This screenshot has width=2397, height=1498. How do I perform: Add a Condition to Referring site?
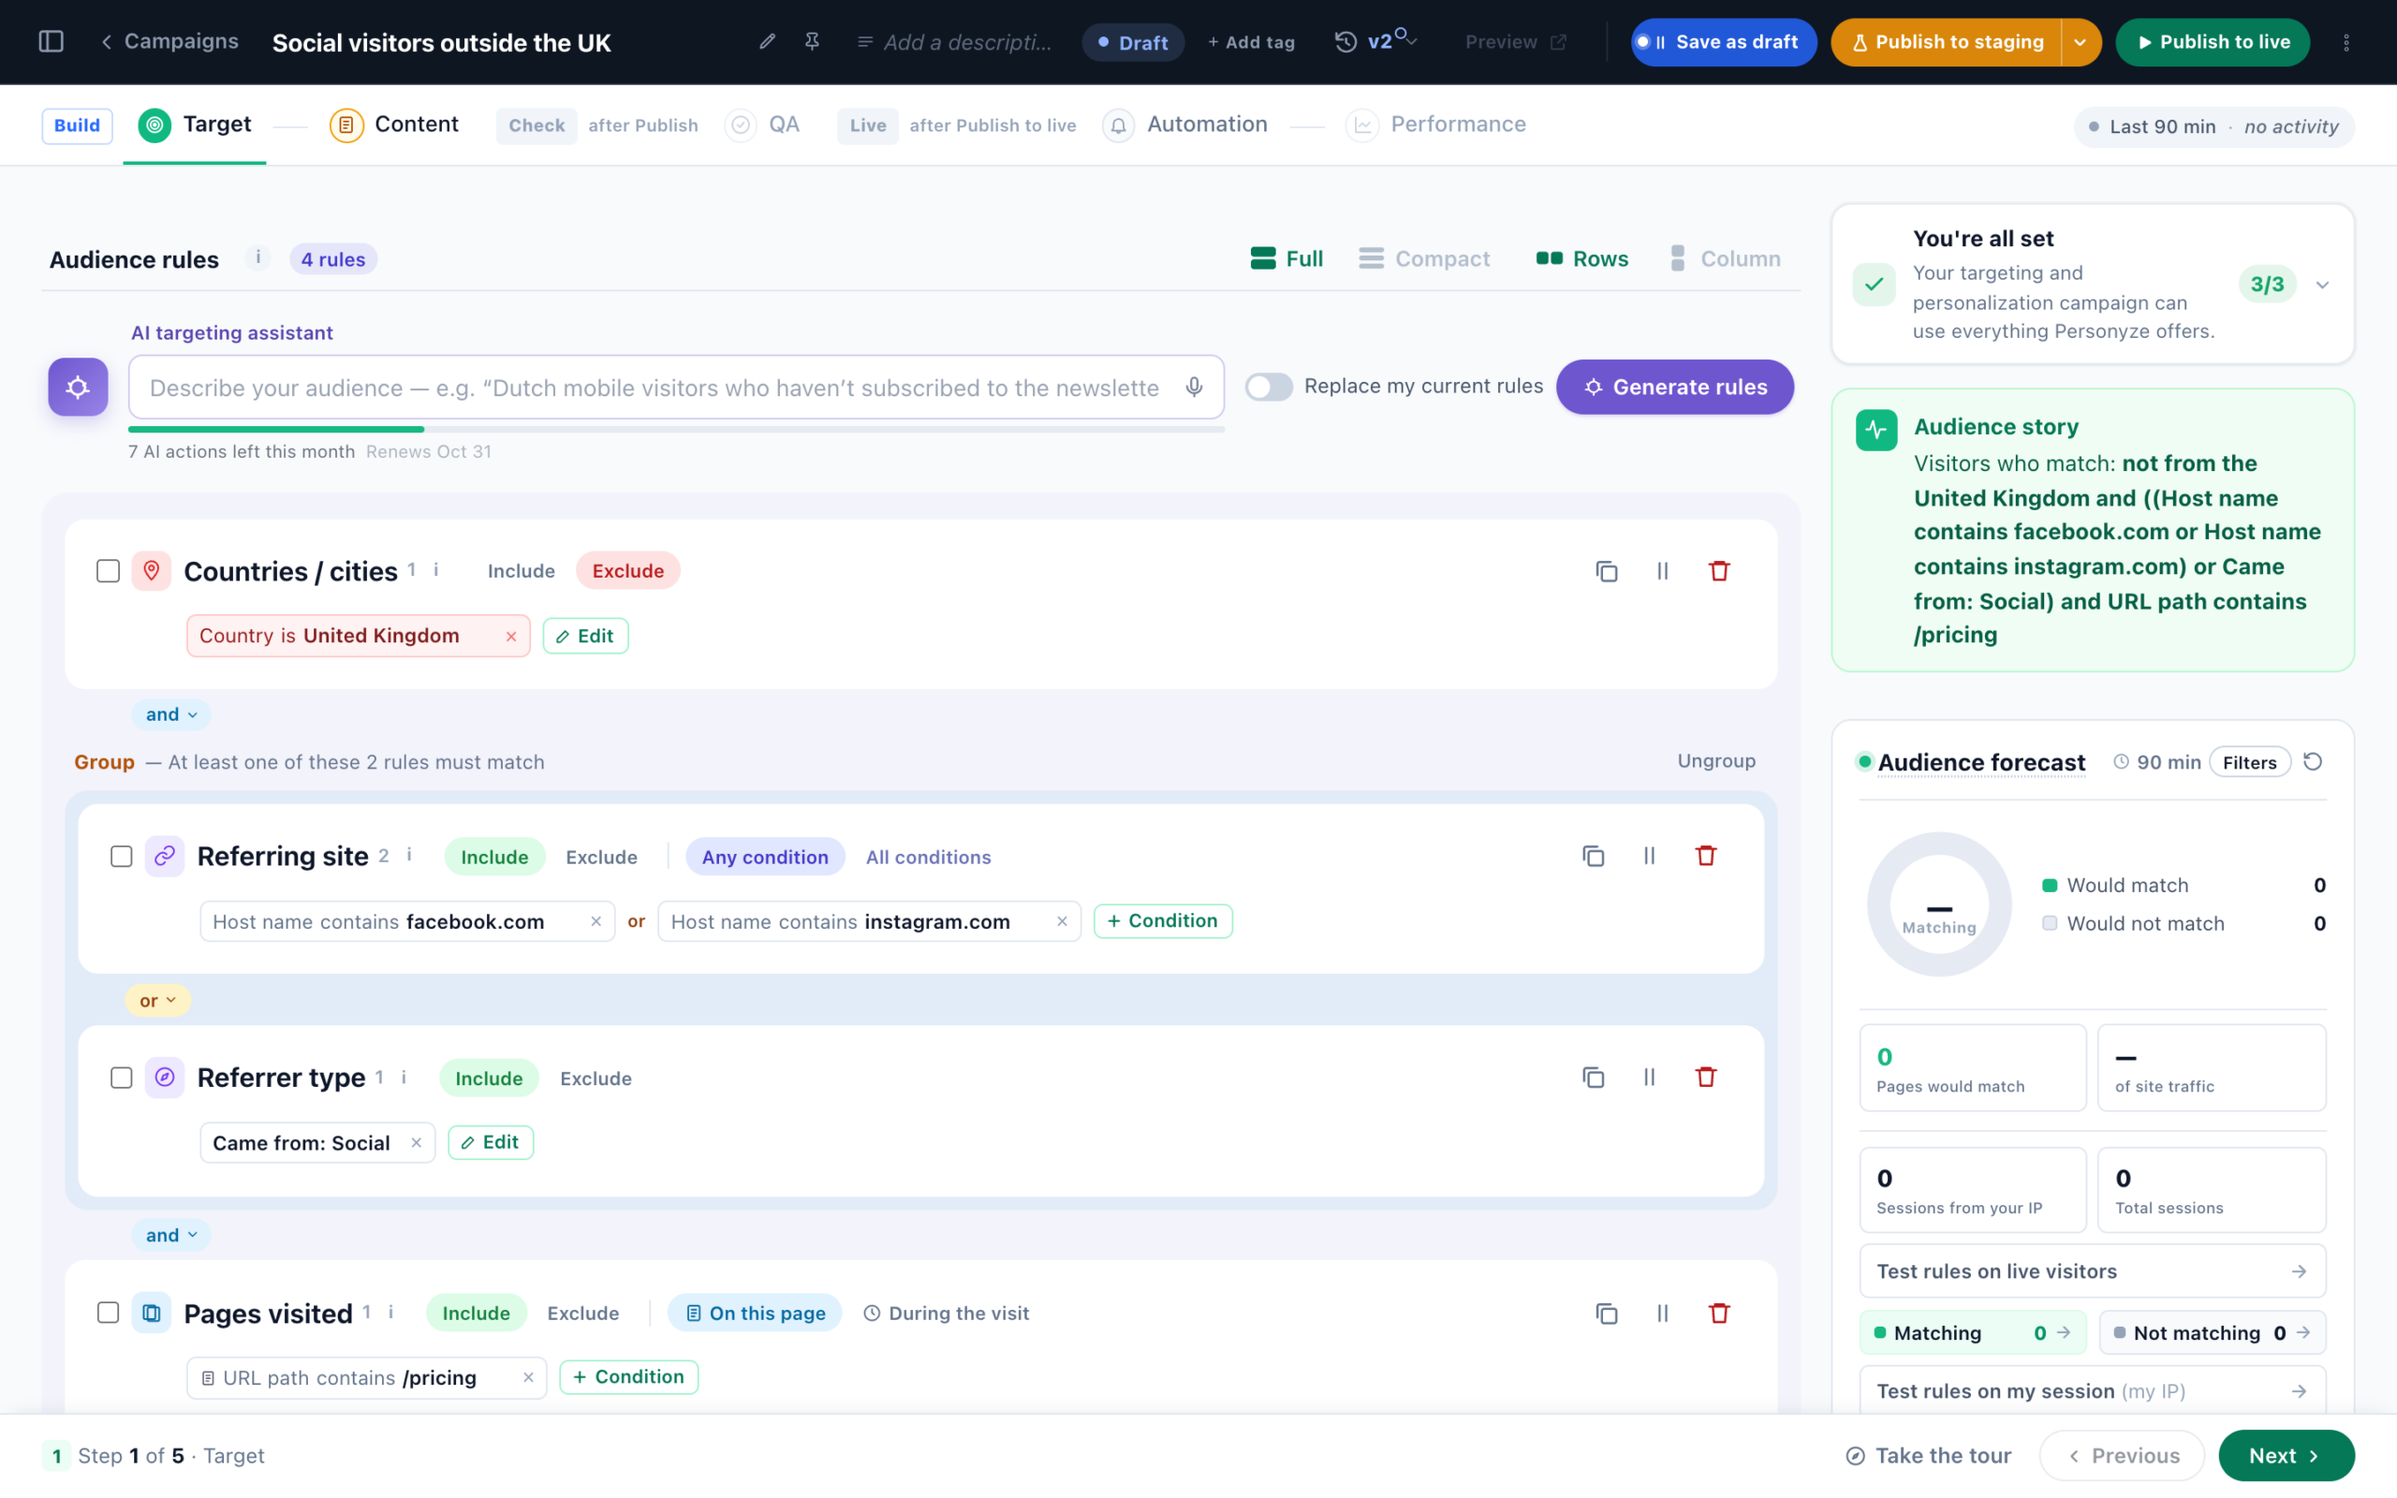pyautogui.click(x=1163, y=920)
